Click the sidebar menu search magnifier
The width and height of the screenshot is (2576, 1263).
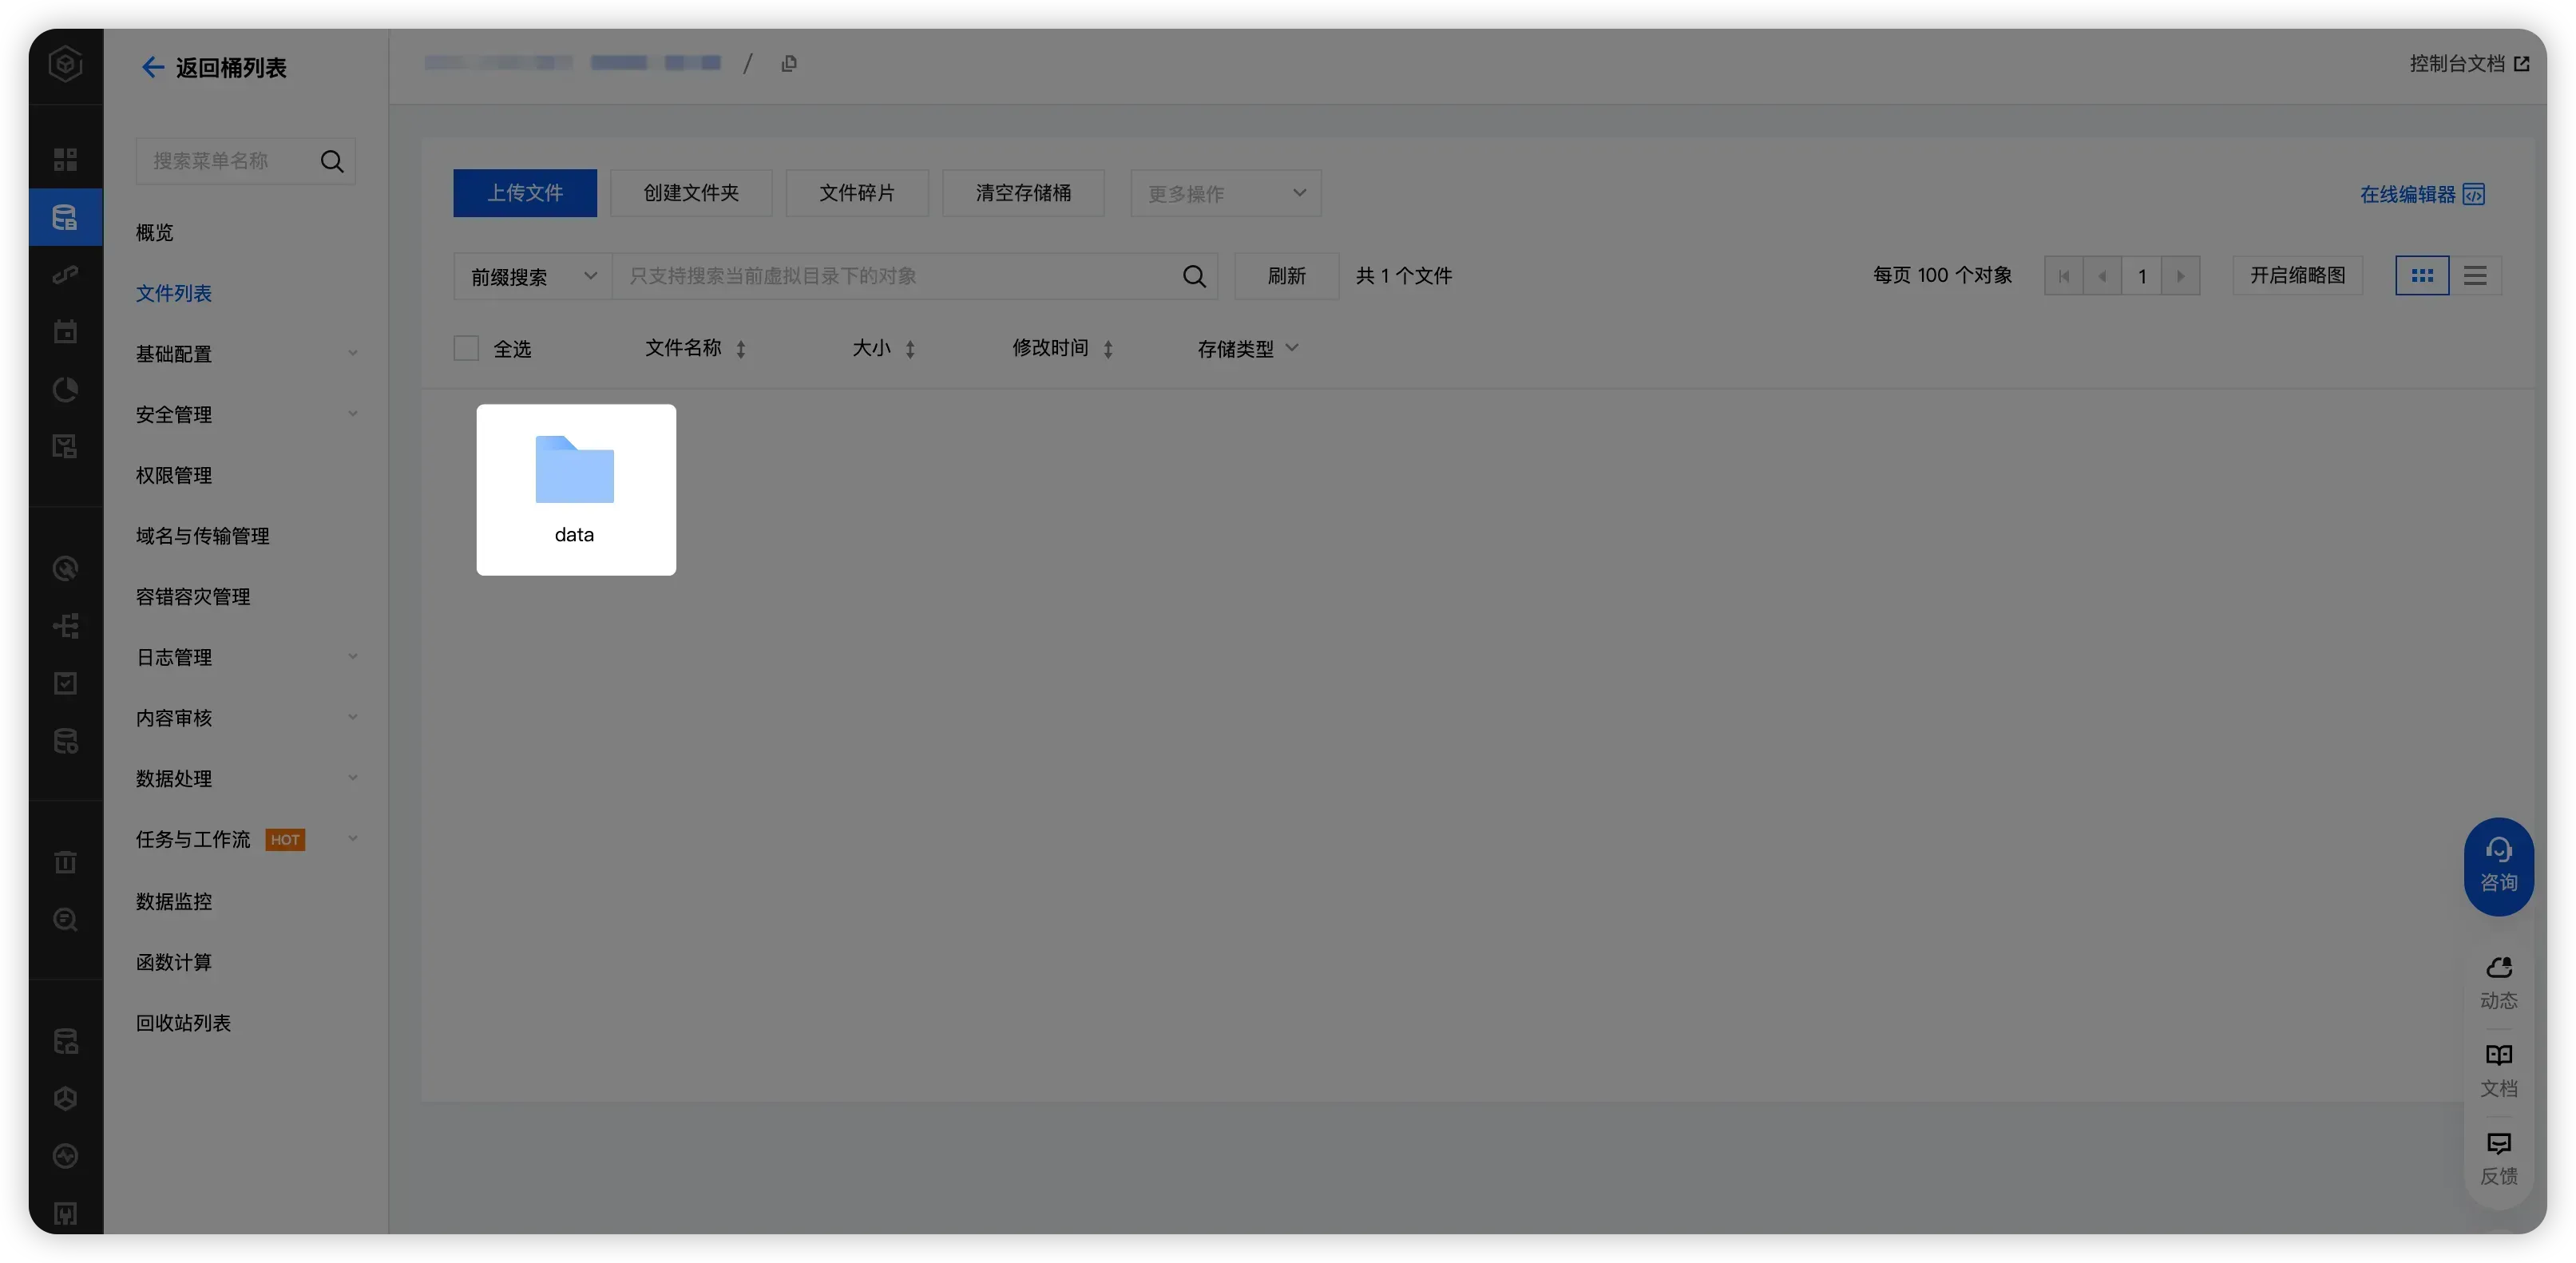click(x=332, y=161)
